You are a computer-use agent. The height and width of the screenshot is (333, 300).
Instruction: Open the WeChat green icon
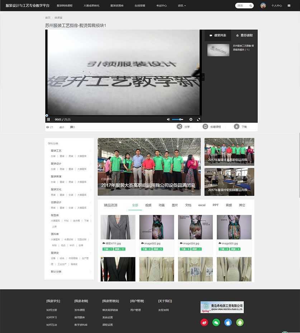[216, 323]
